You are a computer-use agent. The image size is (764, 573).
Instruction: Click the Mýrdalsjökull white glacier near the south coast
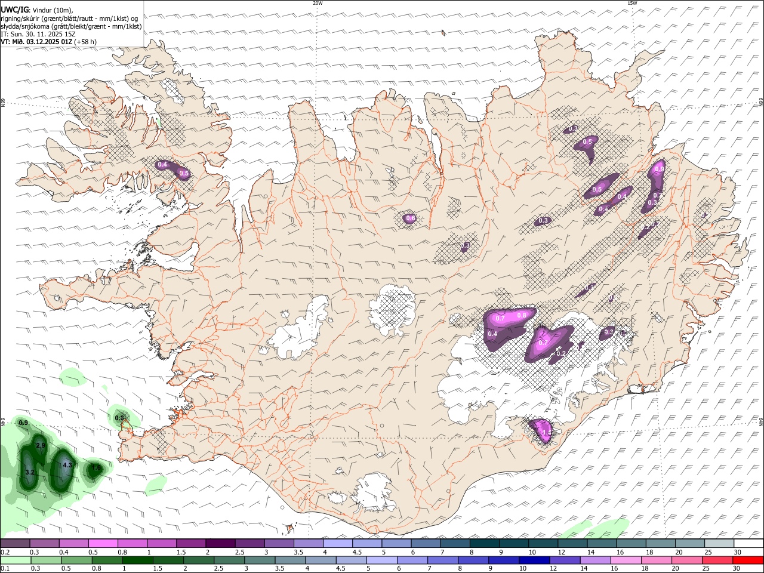point(373,494)
